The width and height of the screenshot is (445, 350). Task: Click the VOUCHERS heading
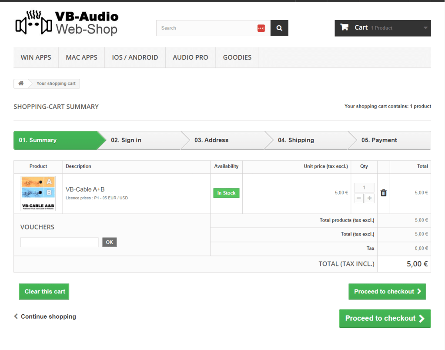[37, 227]
